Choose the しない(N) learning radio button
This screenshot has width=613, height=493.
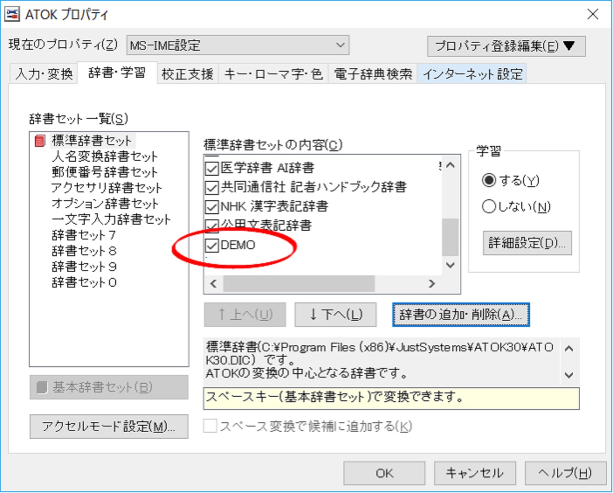coord(489,206)
